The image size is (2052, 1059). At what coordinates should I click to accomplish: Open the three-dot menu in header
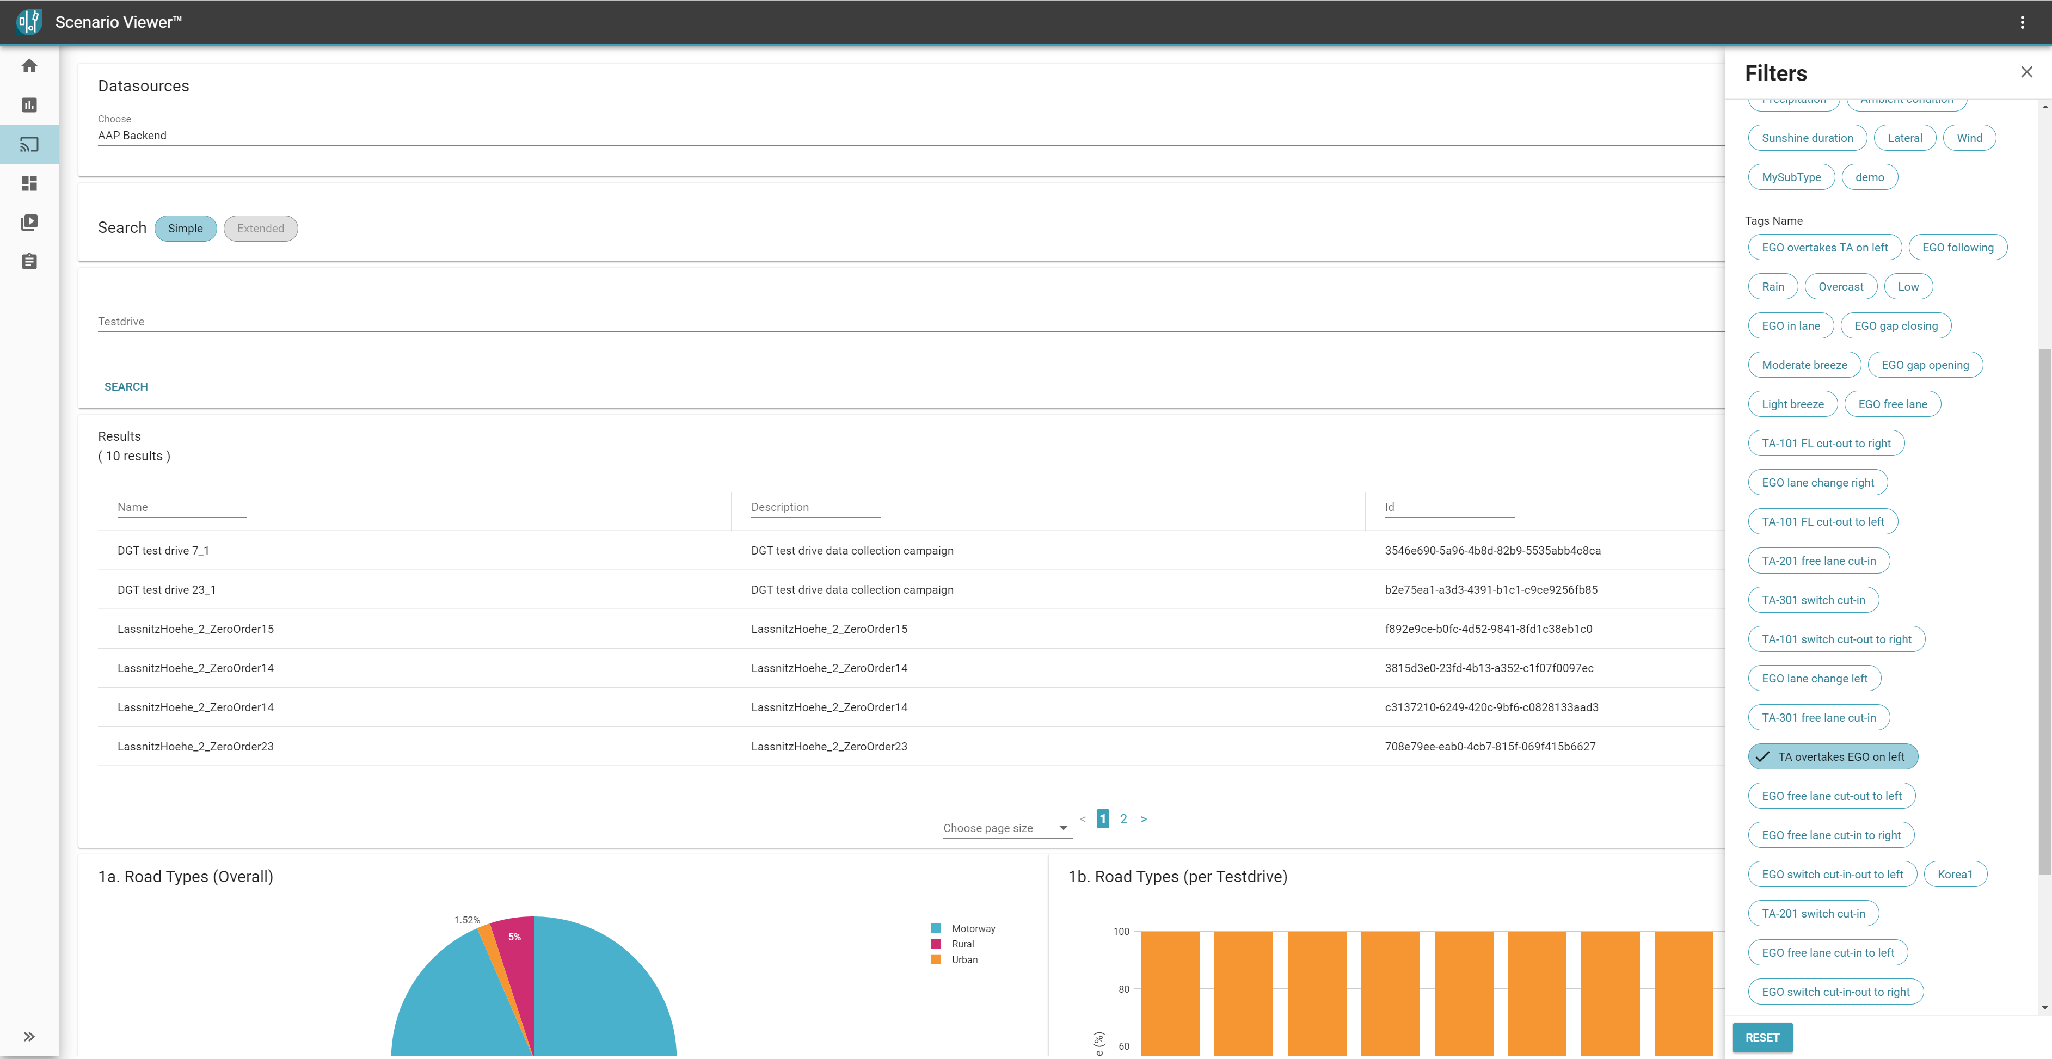[x=2022, y=22]
